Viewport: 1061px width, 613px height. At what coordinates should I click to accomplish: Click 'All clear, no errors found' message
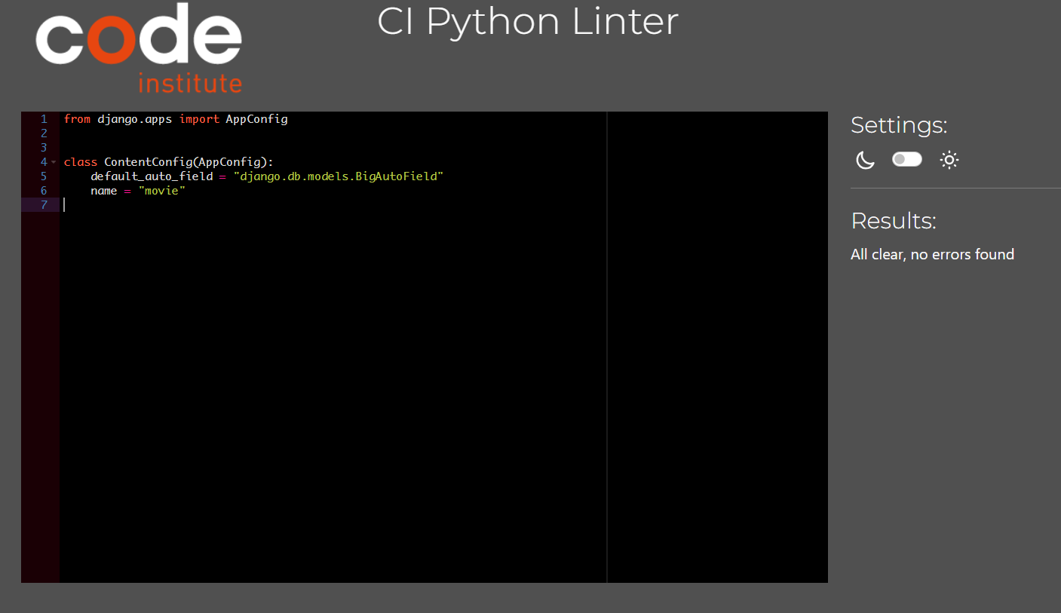point(932,255)
